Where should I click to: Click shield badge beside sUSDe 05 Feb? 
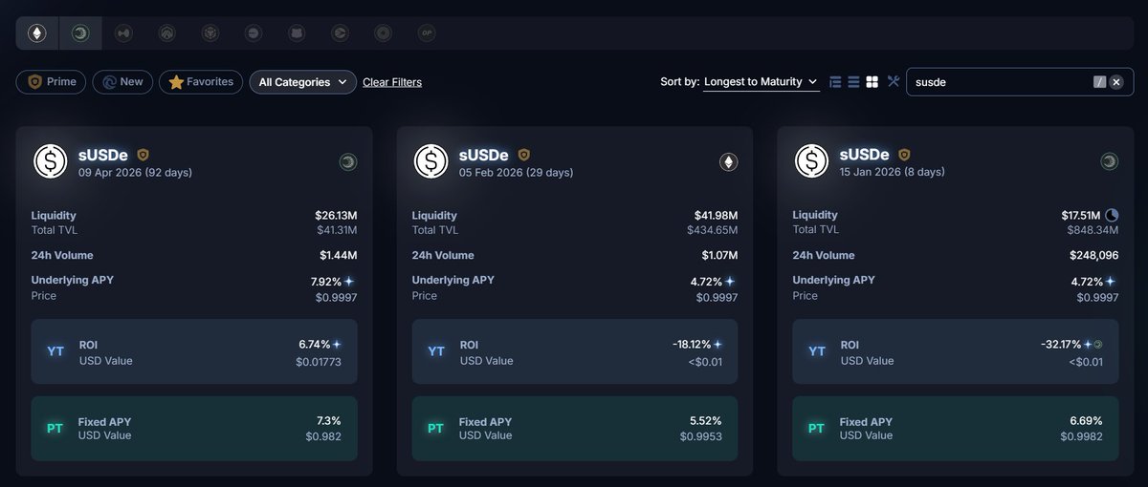524,154
